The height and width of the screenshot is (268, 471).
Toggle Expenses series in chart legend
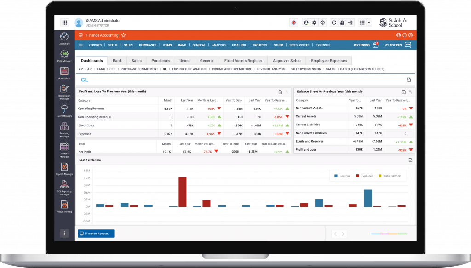click(364, 176)
